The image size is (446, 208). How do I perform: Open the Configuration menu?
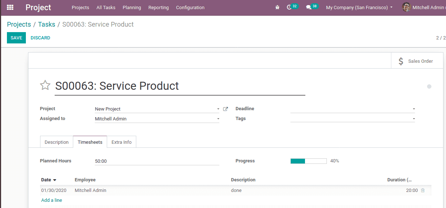(190, 7)
